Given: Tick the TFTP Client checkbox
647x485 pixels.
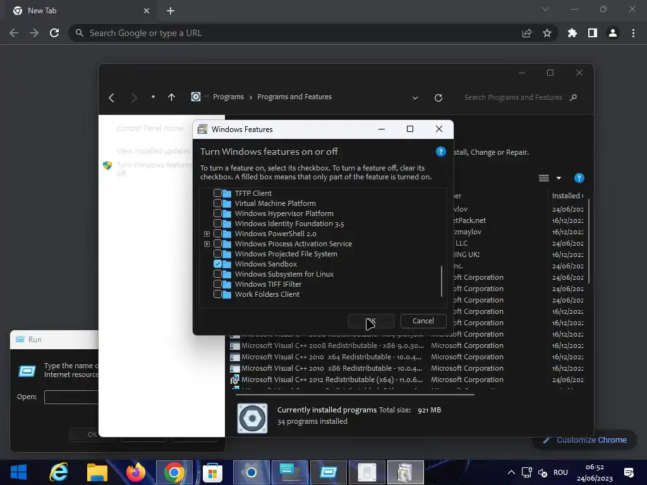Looking at the screenshot, I should click(x=217, y=193).
